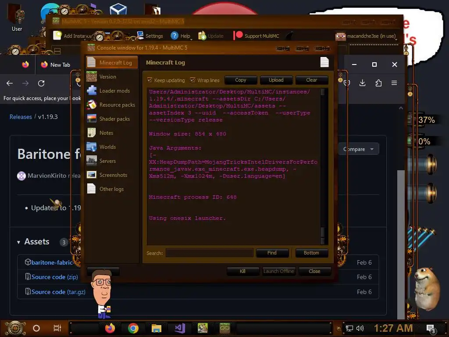This screenshot has height=337, width=449.
Task: Click the Other logs document icon
Action: 91,189
